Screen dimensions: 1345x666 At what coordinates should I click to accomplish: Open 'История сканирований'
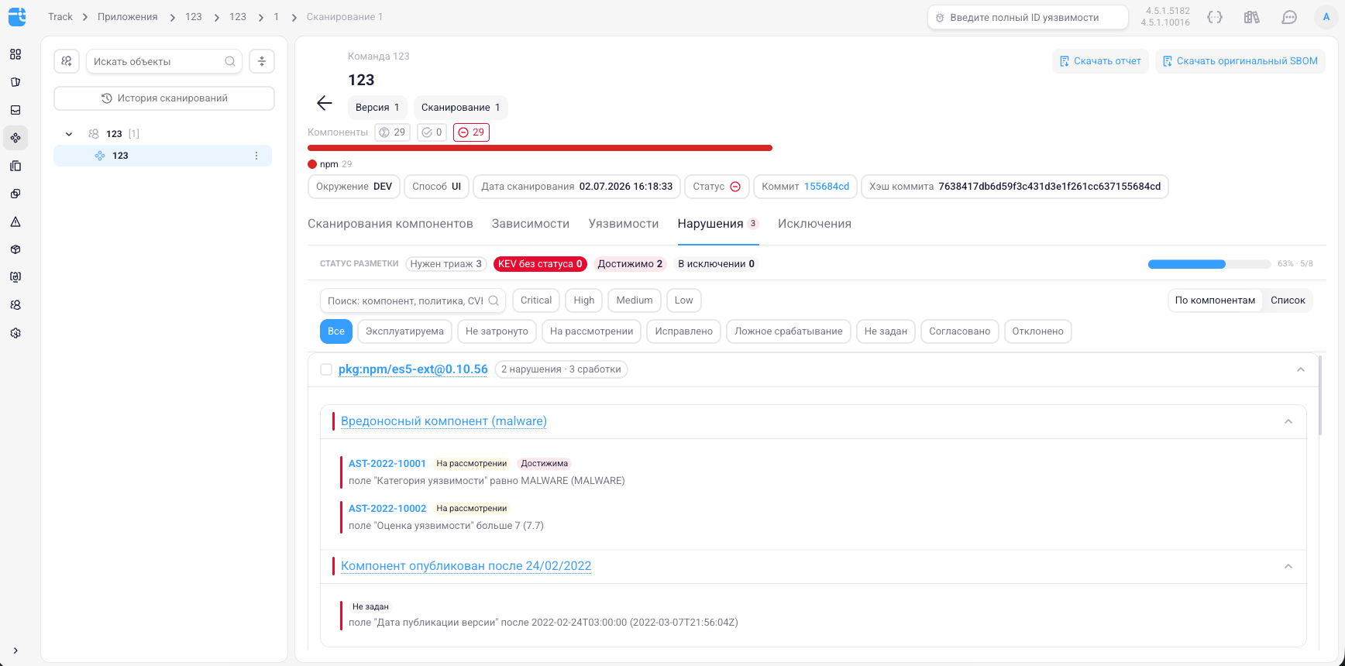(164, 98)
